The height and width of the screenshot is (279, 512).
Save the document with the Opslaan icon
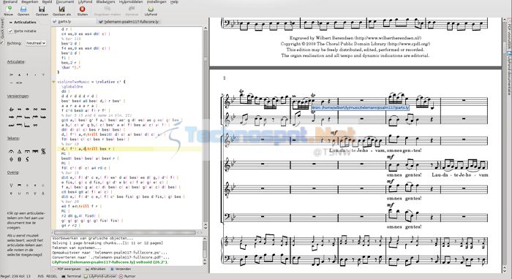pyautogui.click(x=42, y=10)
